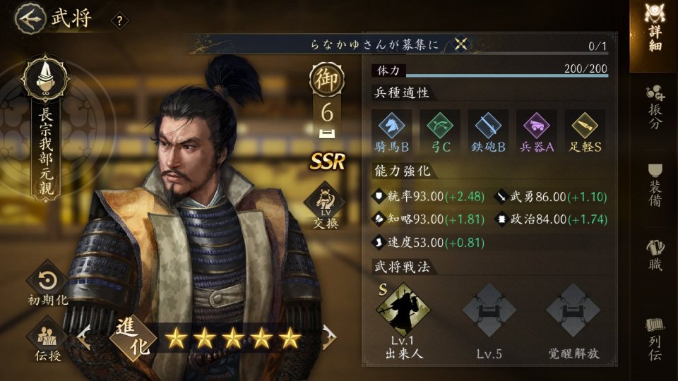Go back with the arrow icon

[x=30, y=19]
